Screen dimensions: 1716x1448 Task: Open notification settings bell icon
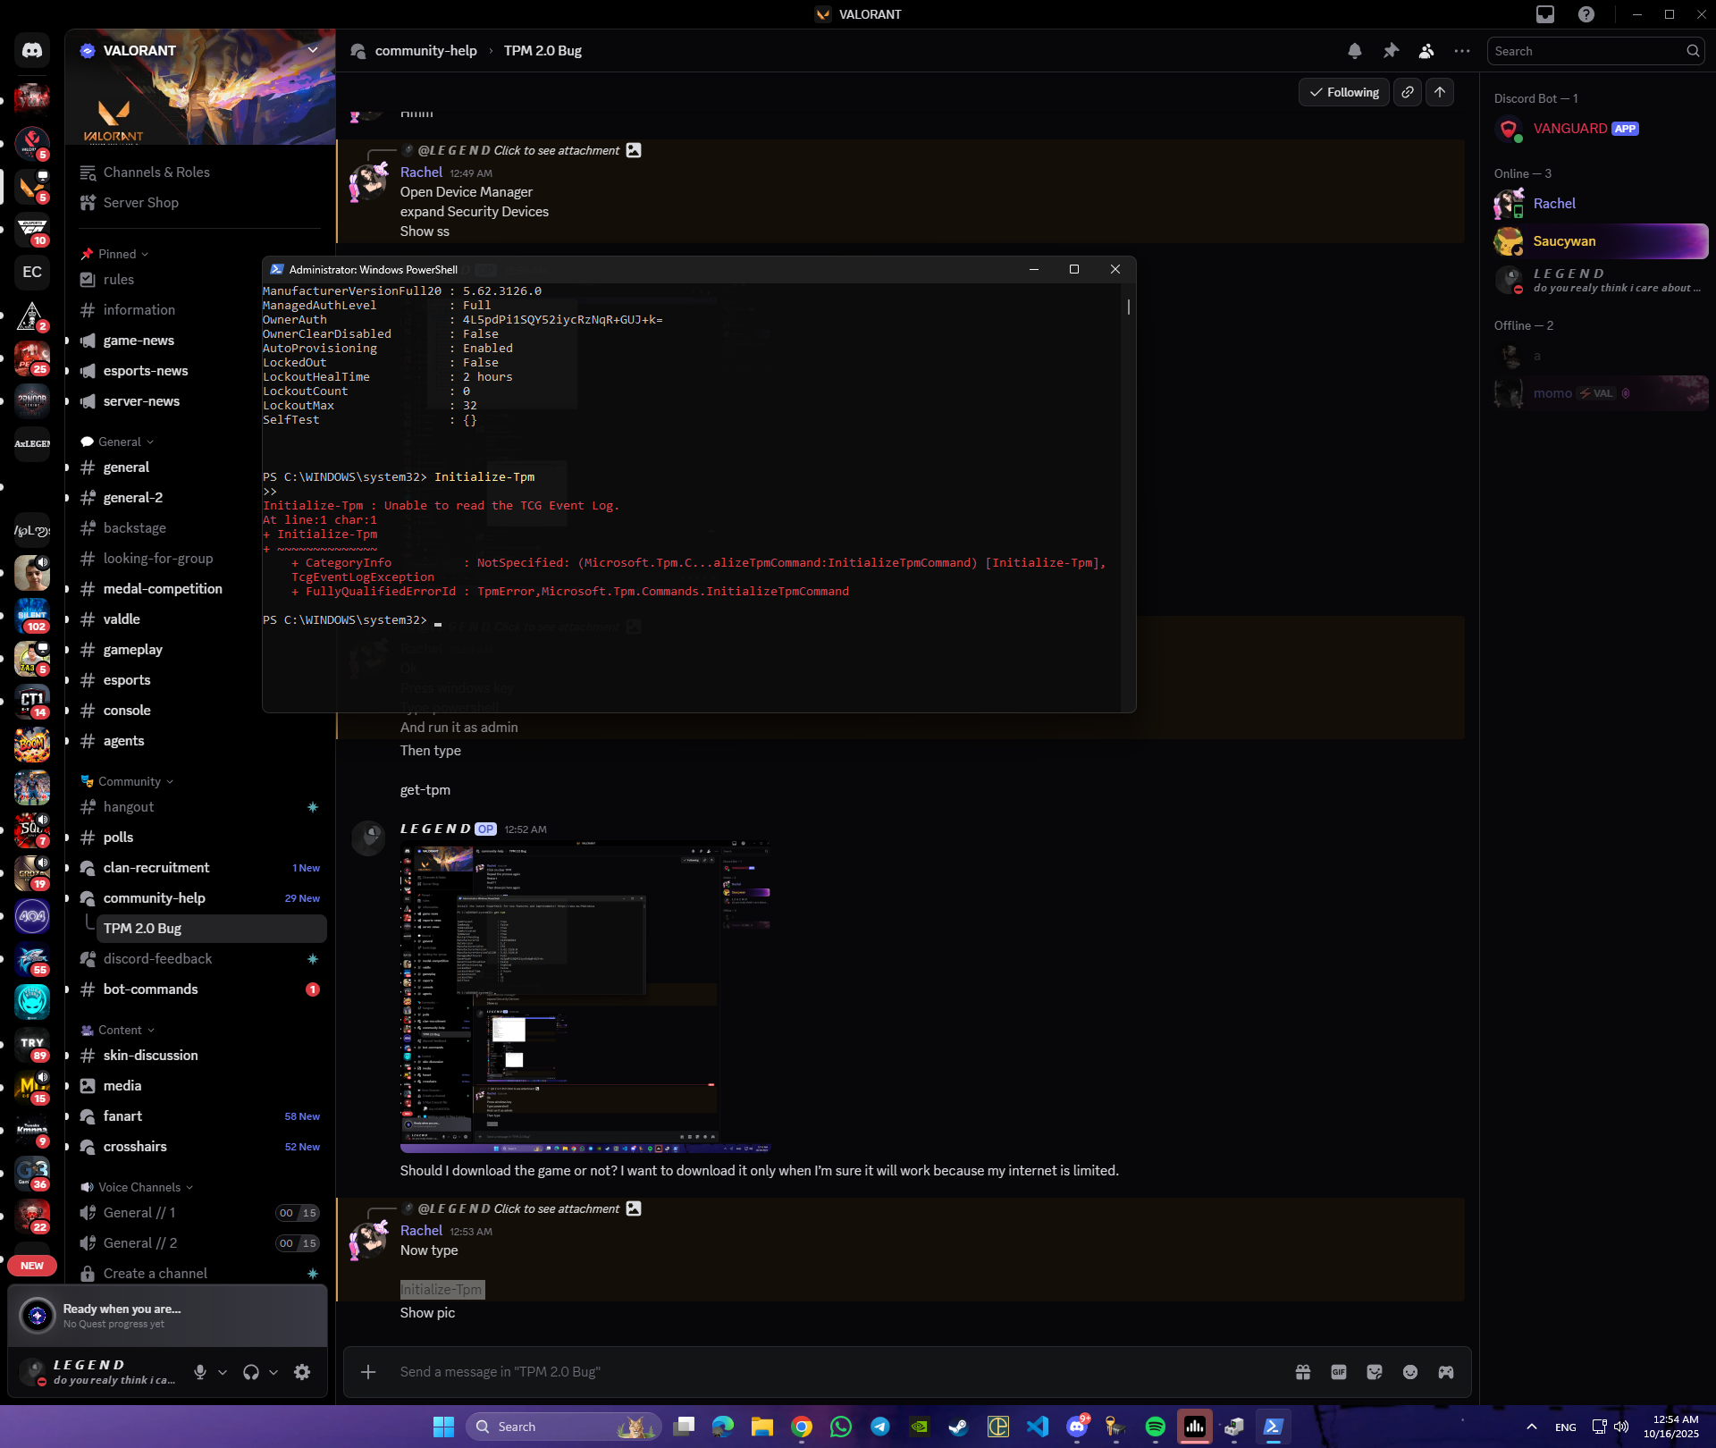[x=1354, y=51]
